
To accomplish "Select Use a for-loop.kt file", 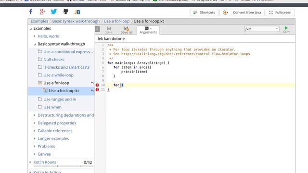I will click(64, 91).
